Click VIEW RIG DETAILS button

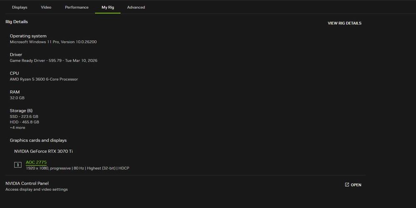[344, 23]
